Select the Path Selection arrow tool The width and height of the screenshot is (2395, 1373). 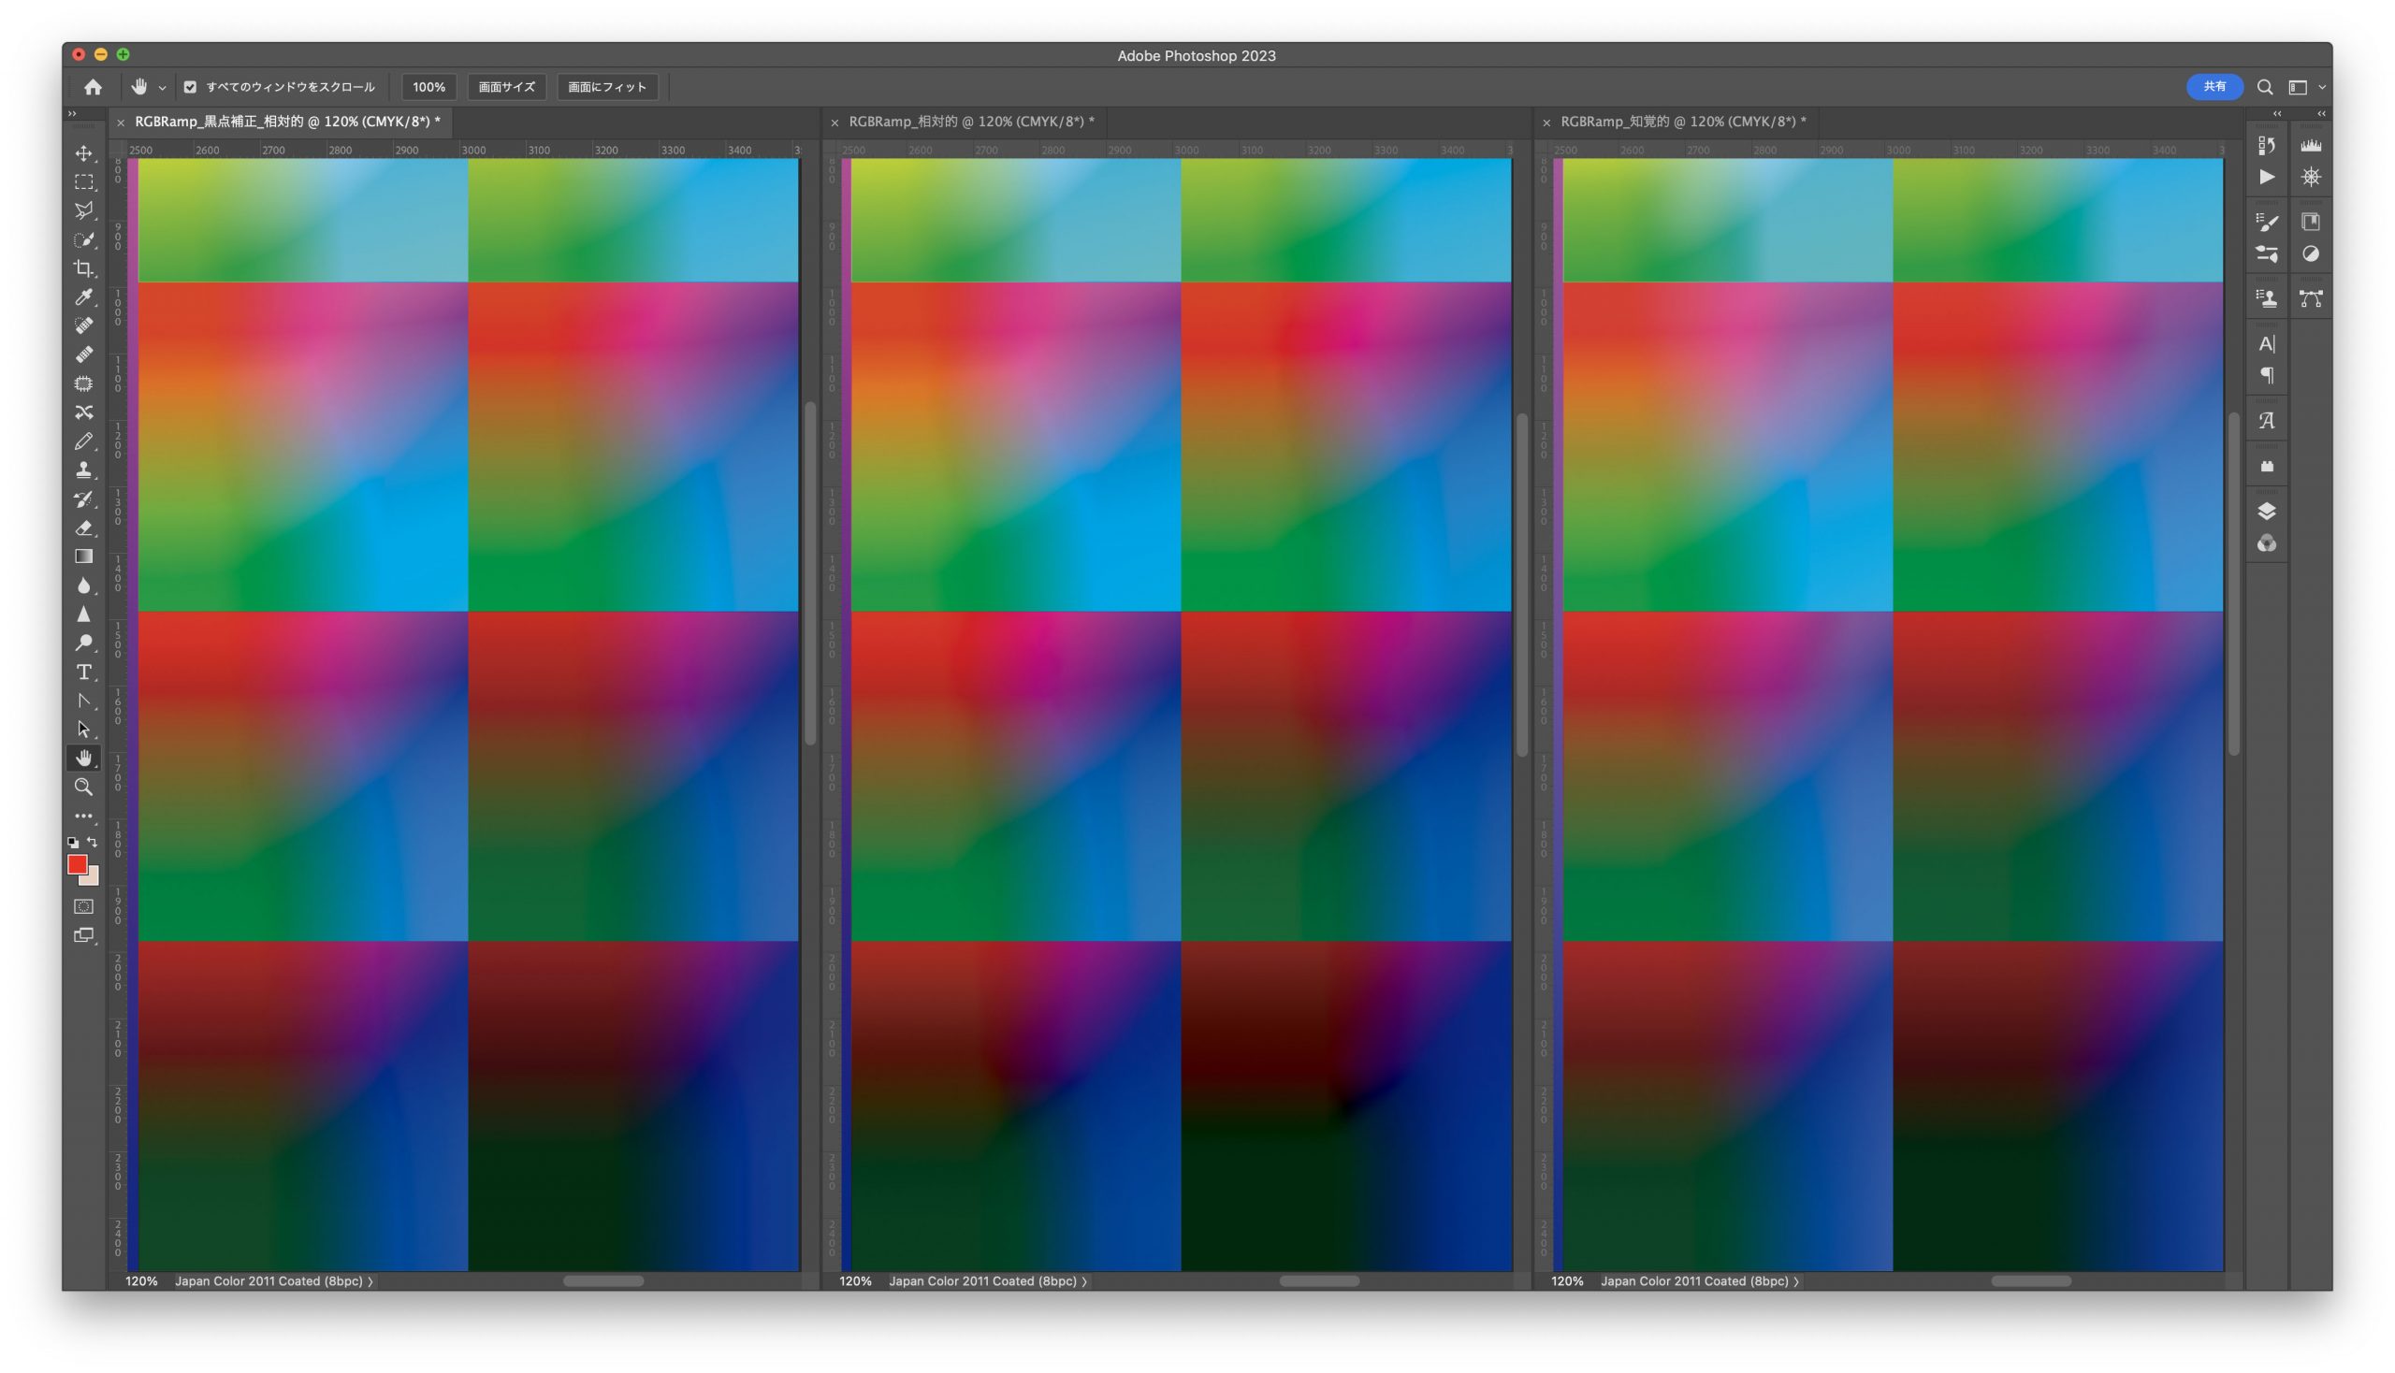point(84,730)
